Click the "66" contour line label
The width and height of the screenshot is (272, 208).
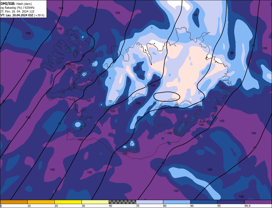[x=4, y=101]
